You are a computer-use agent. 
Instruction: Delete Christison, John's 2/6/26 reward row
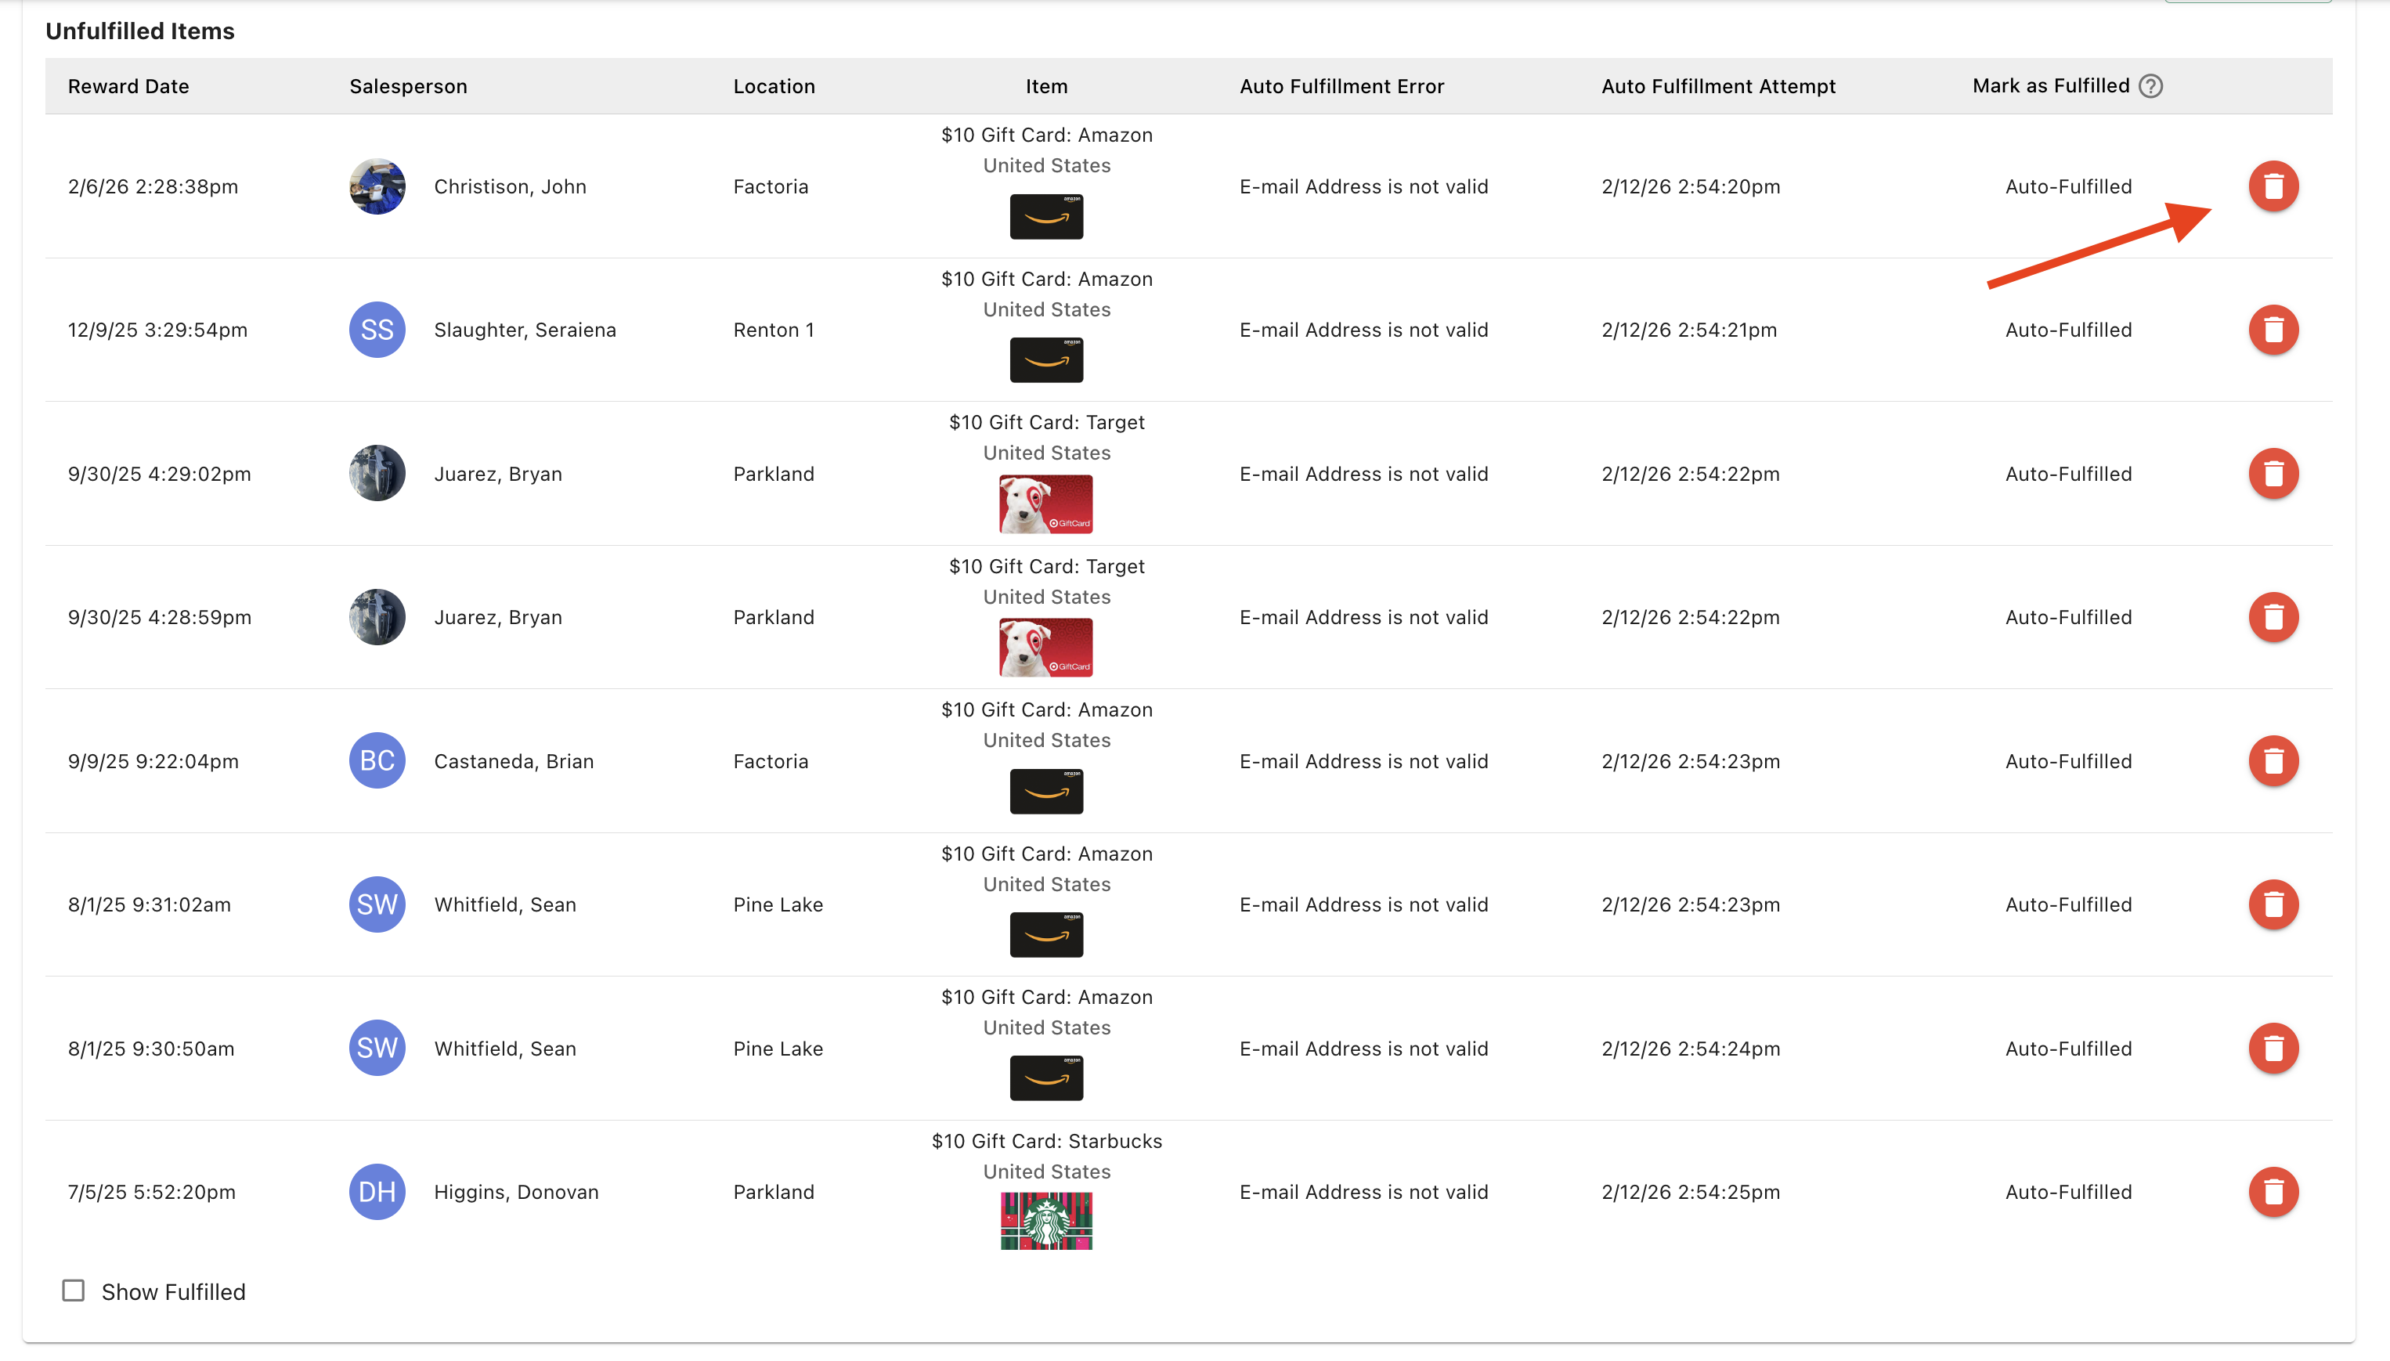click(x=2273, y=186)
